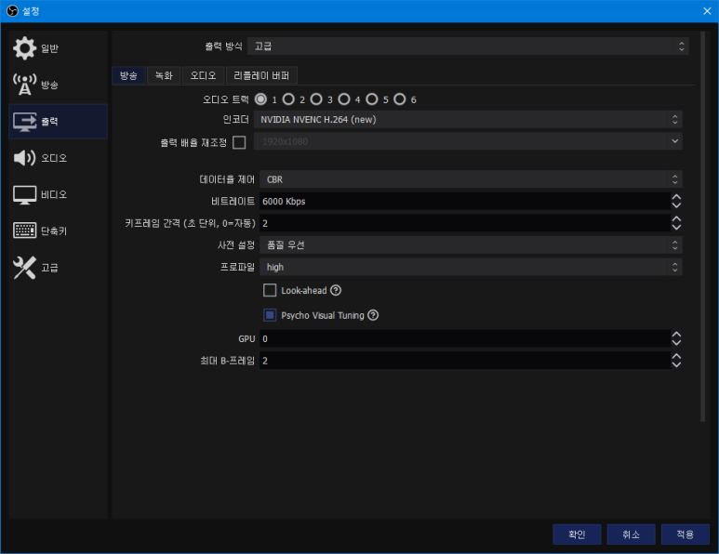Click the 비트레이트 6000 Kbps field
Screen dimensions: 719x554
click(465, 201)
